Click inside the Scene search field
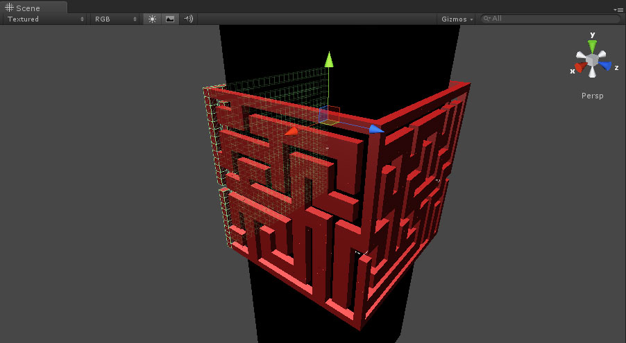 (x=554, y=19)
